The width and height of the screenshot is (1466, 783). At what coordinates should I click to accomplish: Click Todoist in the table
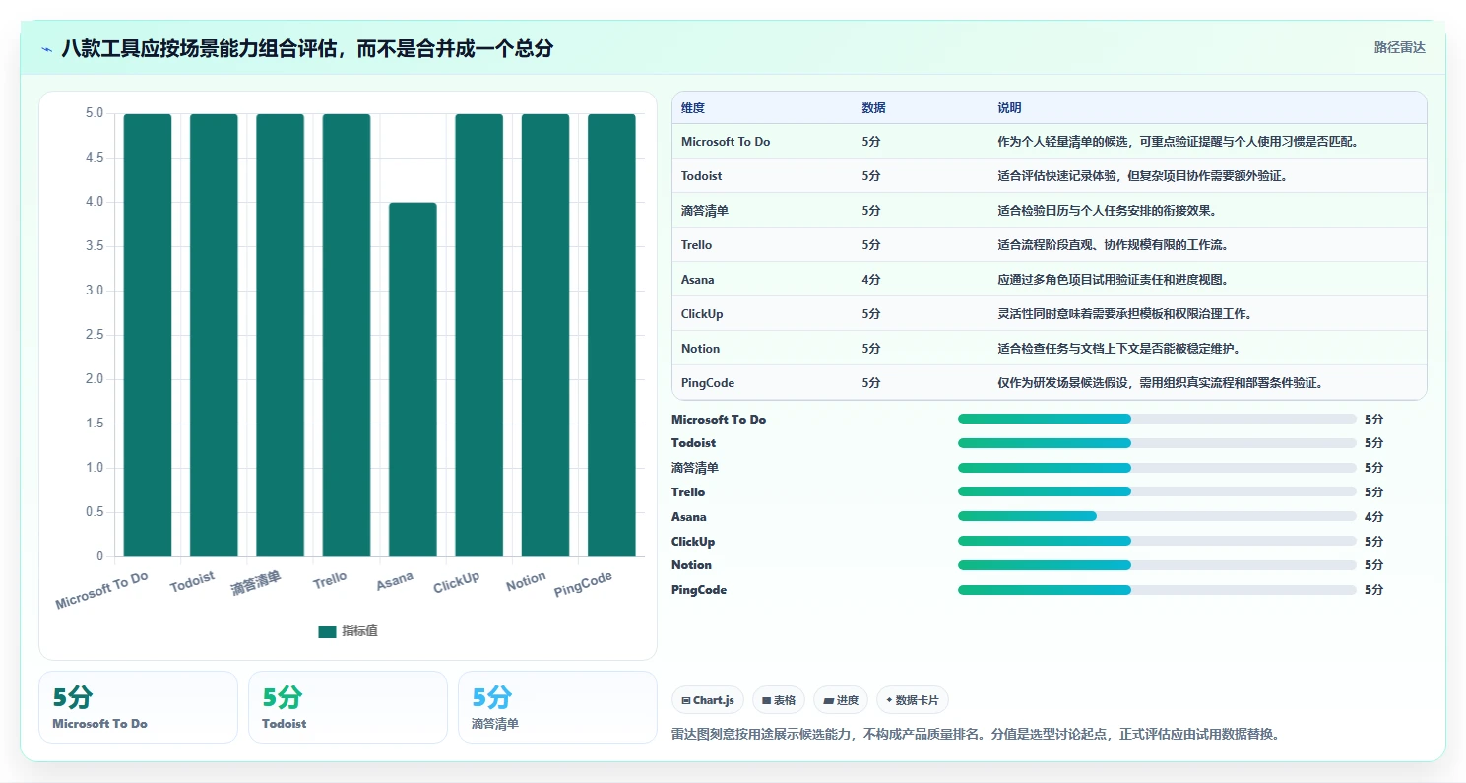click(x=702, y=176)
